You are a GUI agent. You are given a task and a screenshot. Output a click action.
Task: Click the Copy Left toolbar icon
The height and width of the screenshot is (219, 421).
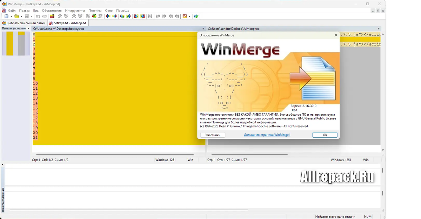point(115,16)
